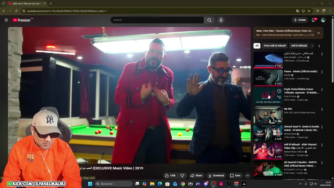Download the video
This screenshot has height=188, width=334.
click(216, 175)
